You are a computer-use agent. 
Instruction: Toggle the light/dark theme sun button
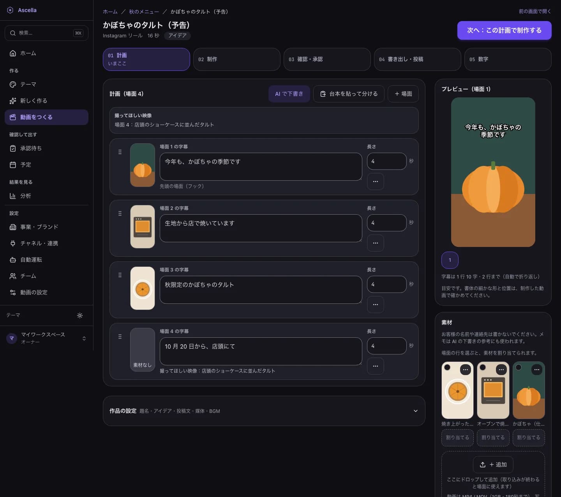click(x=80, y=315)
